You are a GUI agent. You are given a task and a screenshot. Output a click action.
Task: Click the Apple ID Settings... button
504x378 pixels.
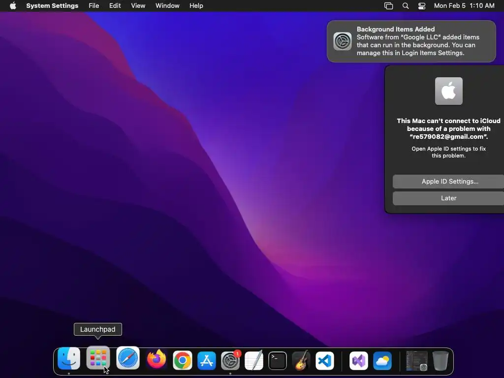coord(449,182)
